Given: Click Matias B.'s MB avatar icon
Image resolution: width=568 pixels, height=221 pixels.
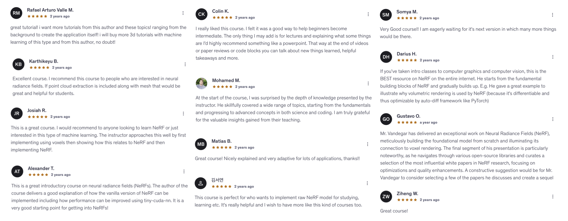Looking at the screenshot, I should pos(201,144).
